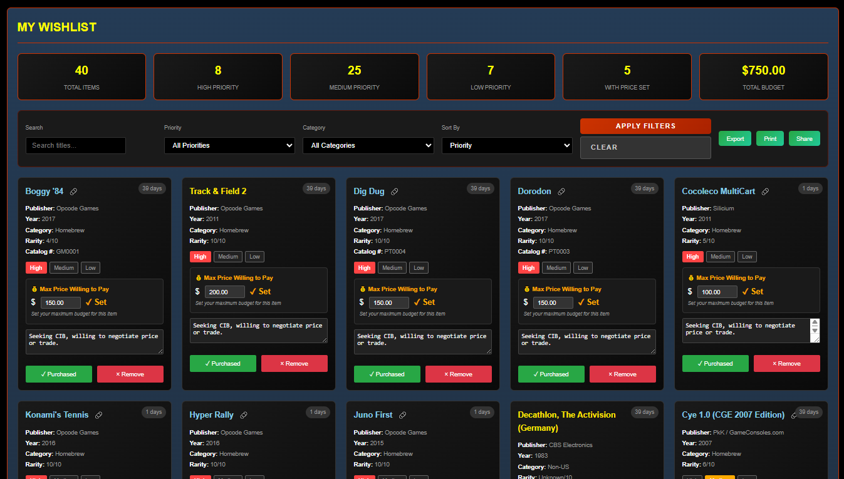Open the Sort By dropdown

click(506, 145)
